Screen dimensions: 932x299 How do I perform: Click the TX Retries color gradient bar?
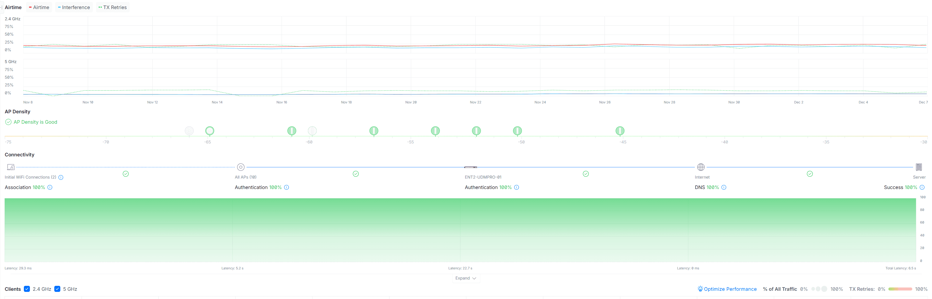click(x=900, y=289)
